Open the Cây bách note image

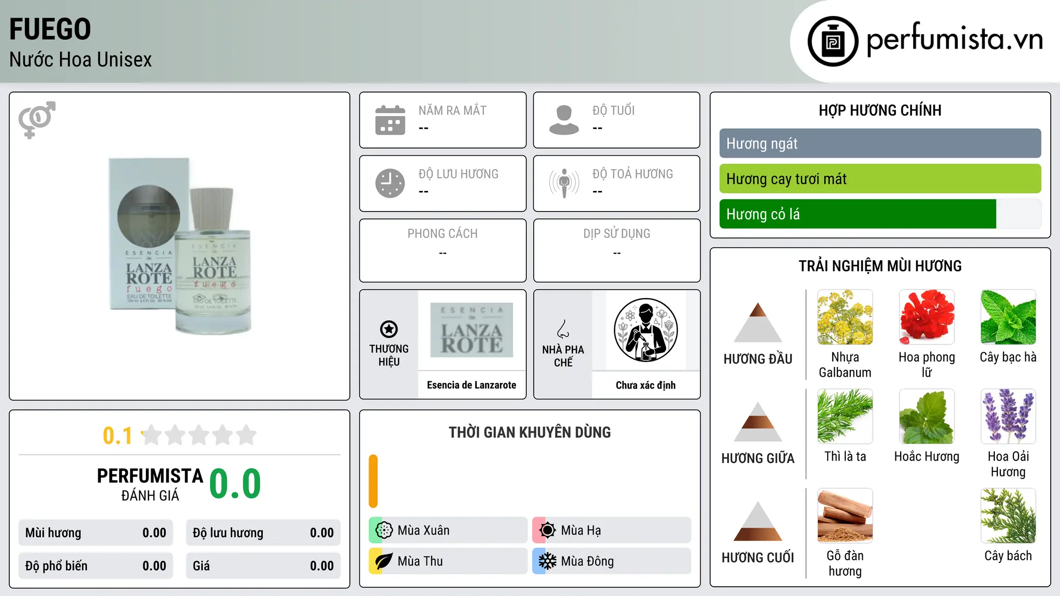pos(1008,516)
